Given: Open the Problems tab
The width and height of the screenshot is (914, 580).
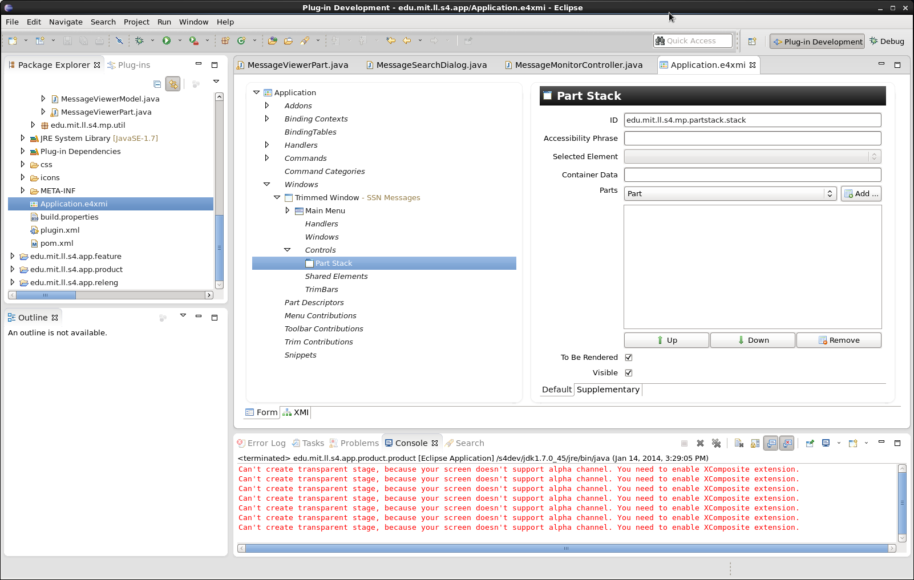Looking at the screenshot, I should pos(354,443).
